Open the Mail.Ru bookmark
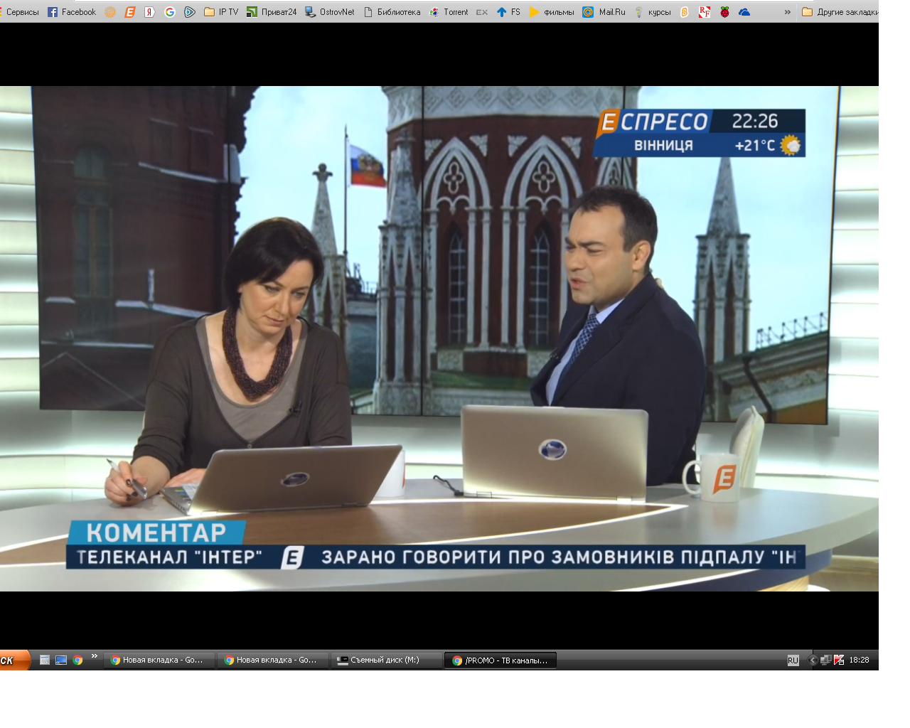 pos(604,12)
